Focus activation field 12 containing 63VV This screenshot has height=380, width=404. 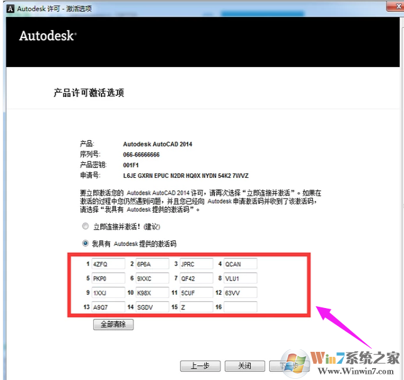coord(240,292)
